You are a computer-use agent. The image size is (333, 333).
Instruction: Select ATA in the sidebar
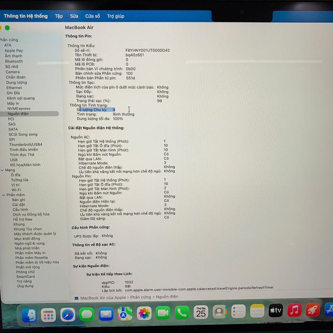click(8, 45)
